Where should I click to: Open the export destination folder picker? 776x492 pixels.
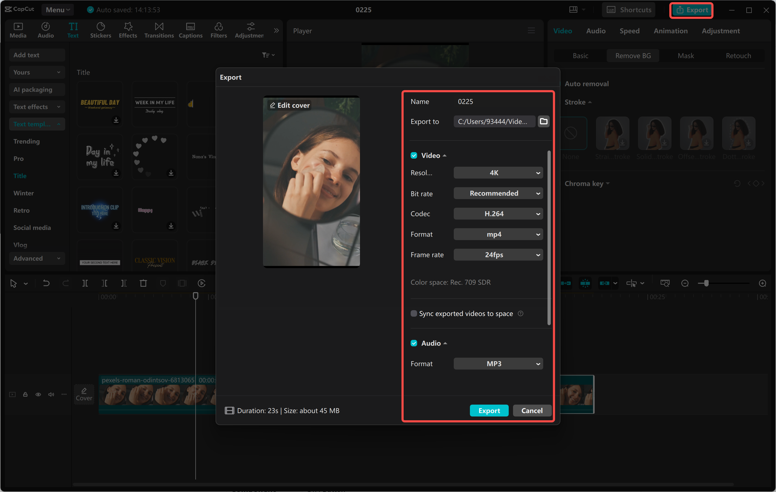(544, 121)
